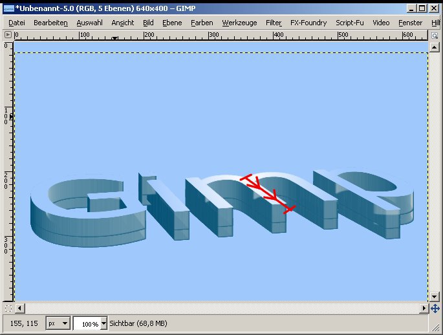Open the 100% zoom dropdown arrow

tap(103, 323)
